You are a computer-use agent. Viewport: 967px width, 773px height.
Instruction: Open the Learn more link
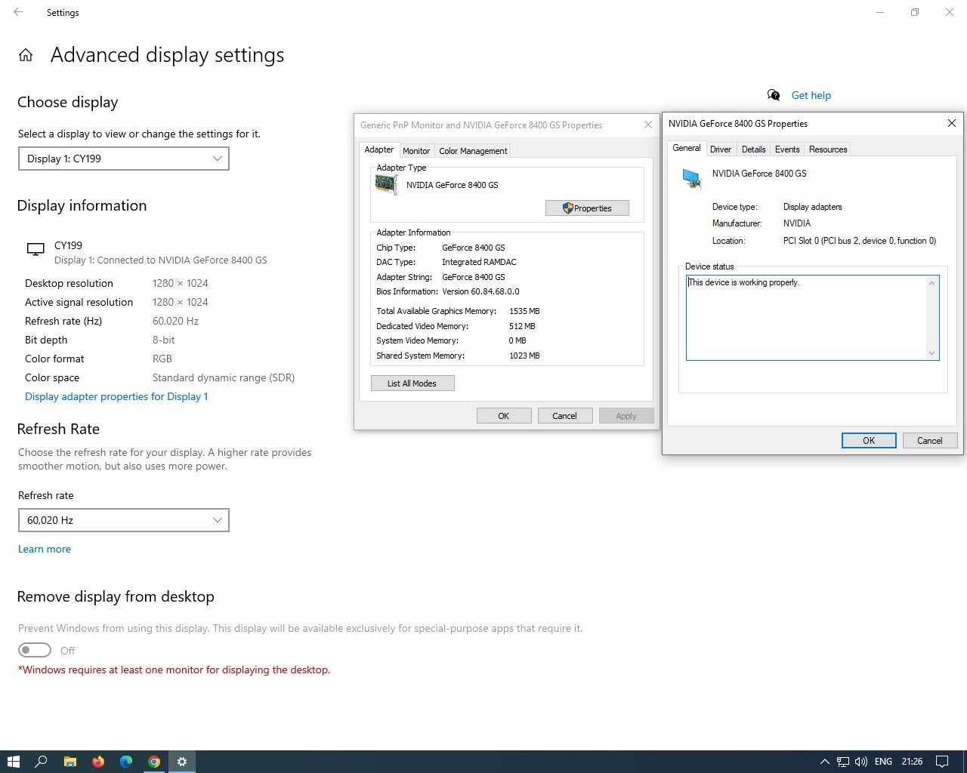coord(45,549)
